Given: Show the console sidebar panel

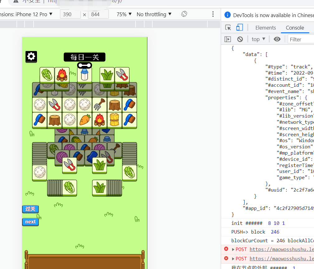Looking at the screenshot, I should point(228,39).
